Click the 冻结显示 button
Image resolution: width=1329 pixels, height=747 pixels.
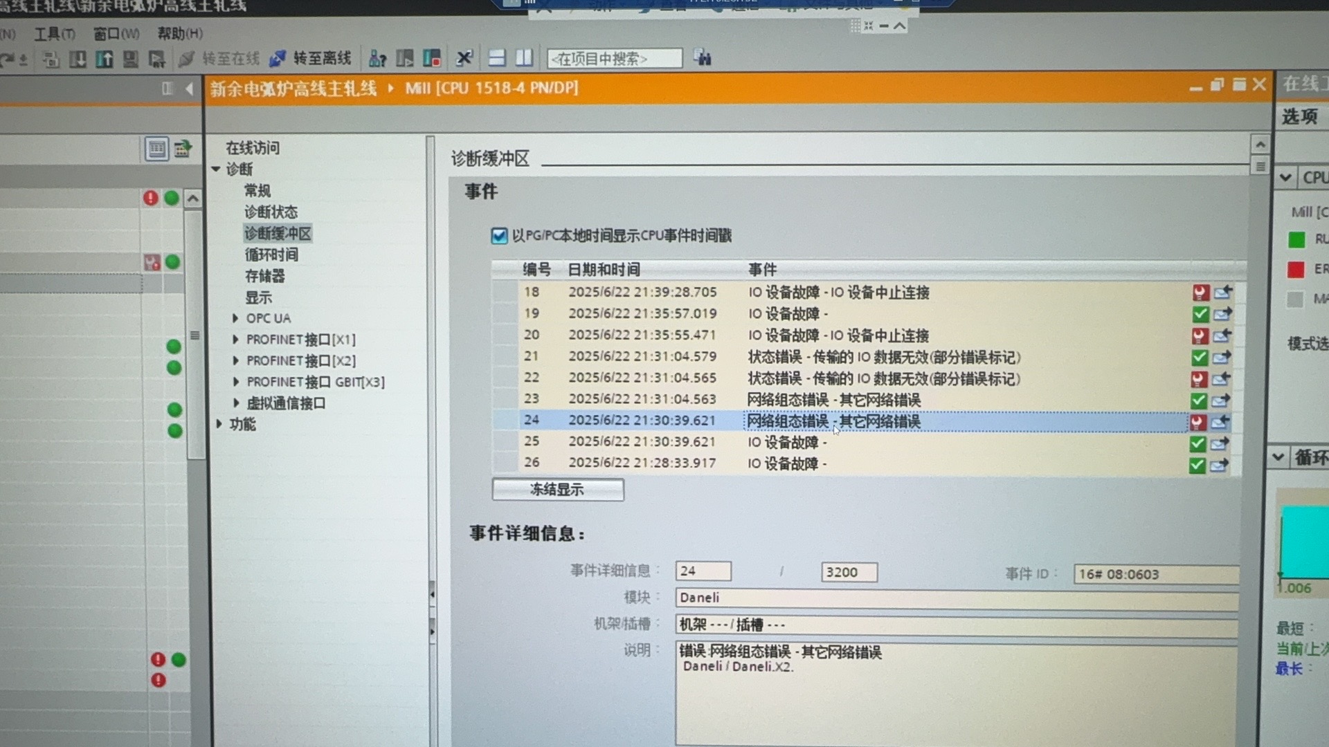(x=557, y=490)
